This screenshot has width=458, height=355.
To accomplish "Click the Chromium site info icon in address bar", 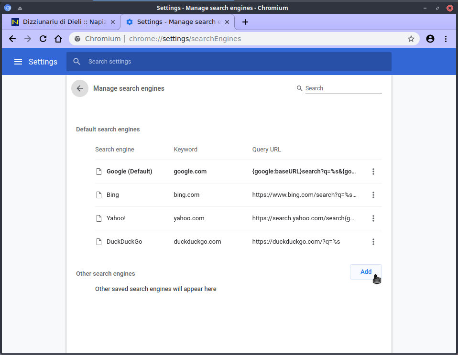I will click(x=77, y=39).
